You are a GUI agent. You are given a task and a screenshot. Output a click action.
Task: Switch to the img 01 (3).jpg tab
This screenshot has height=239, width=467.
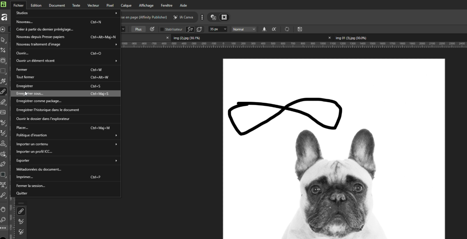pyautogui.click(x=351, y=38)
